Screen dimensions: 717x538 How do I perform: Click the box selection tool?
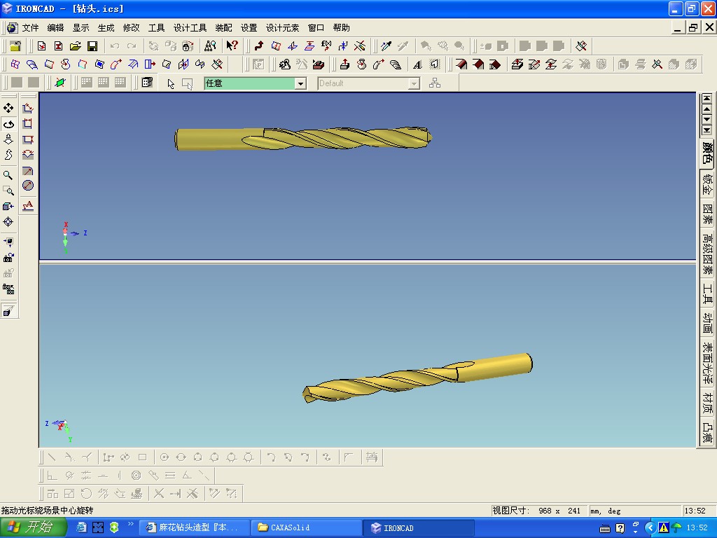pyautogui.click(x=188, y=83)
